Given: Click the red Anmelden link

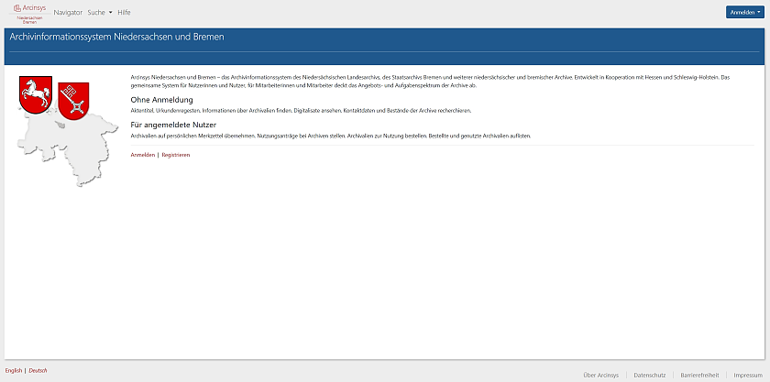Looking at the screenshot, I should (x=143, y=155).
